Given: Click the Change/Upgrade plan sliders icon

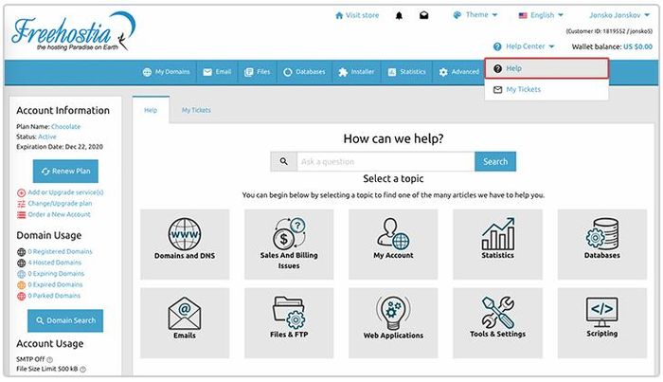Looking at the screenshot, I should (x=21, y=204).
